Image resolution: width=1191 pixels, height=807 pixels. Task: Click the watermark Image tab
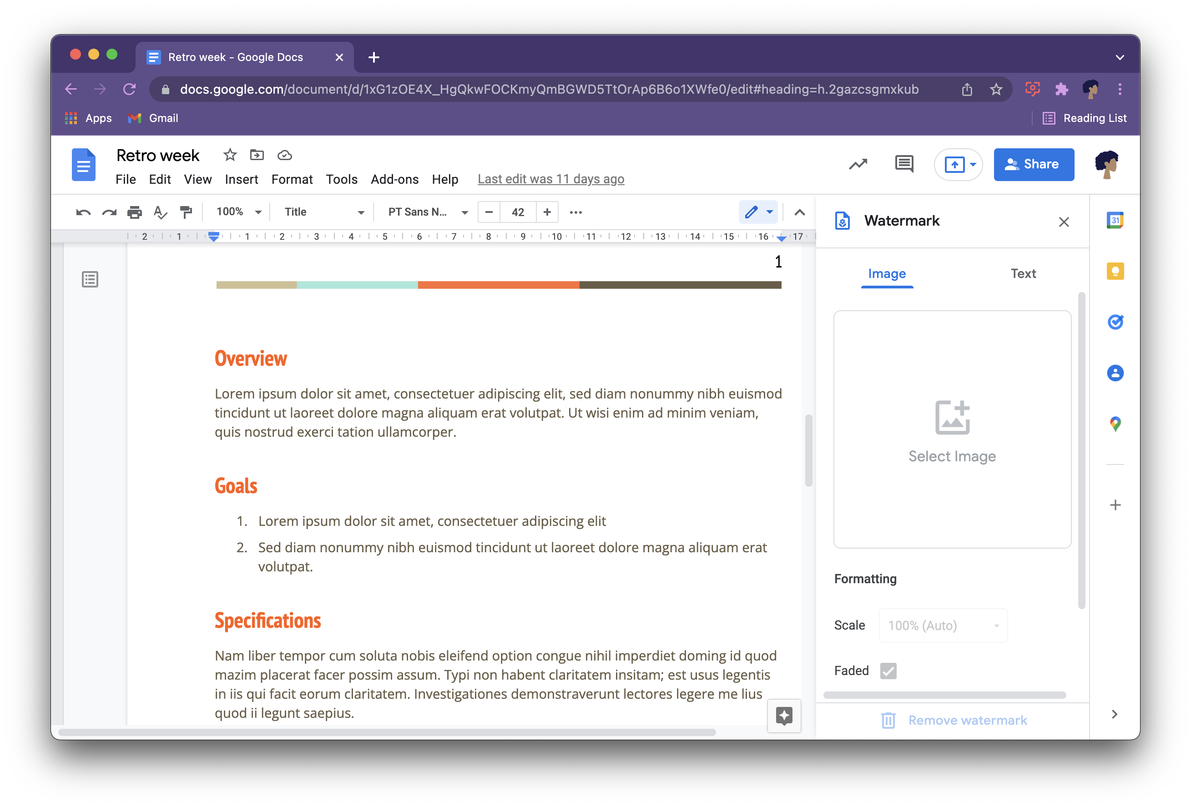(x=887, y=273)
